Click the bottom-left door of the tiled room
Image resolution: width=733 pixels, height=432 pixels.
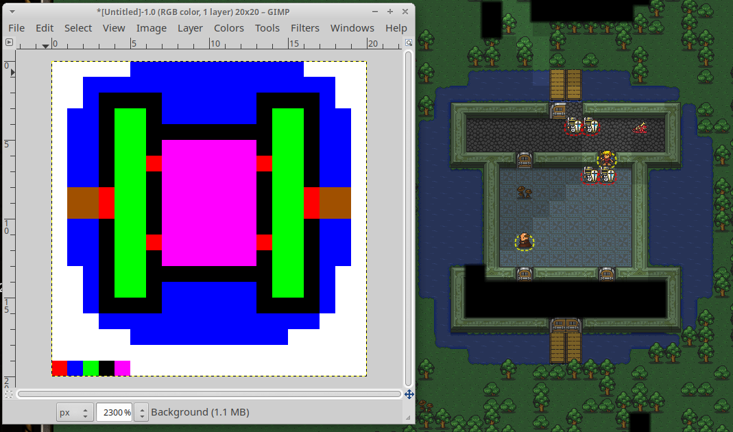[x=525, y=274]
